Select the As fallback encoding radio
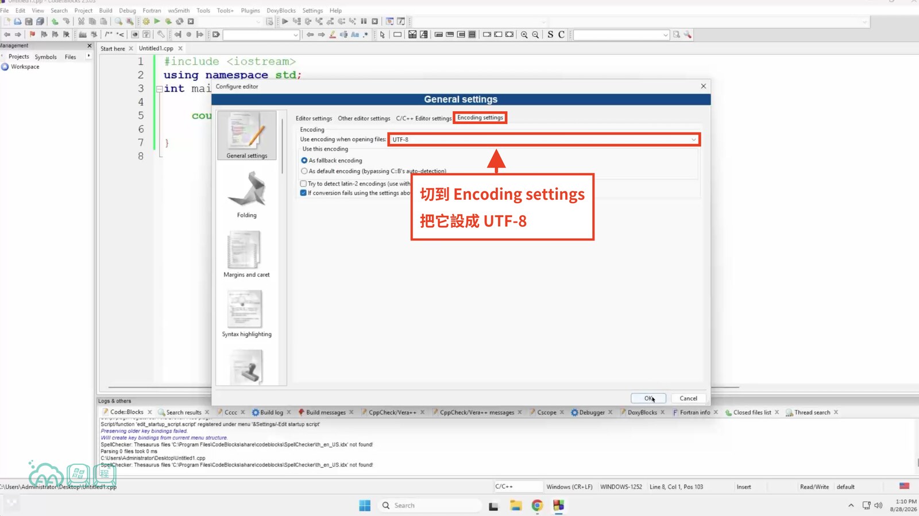 point(304,161)
